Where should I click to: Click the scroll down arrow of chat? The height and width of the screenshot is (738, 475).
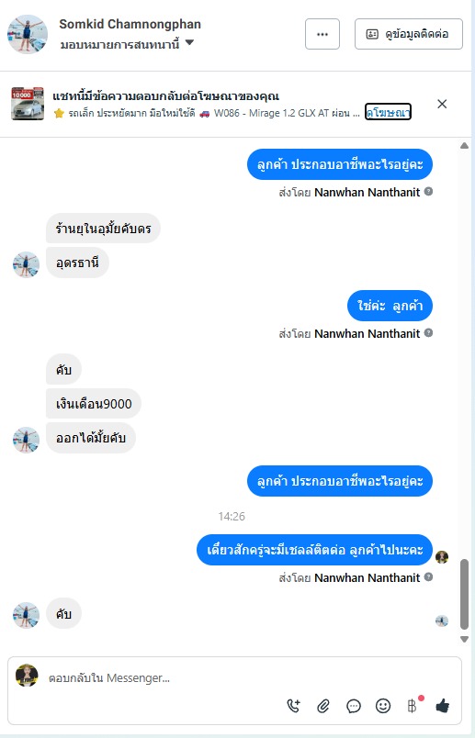tap(464, 639)
